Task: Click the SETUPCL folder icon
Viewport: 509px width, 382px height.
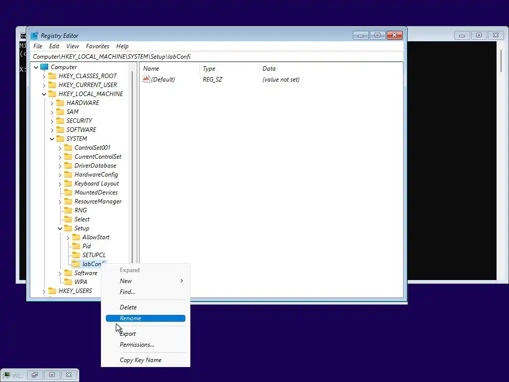Action: [x=76, y=255]
